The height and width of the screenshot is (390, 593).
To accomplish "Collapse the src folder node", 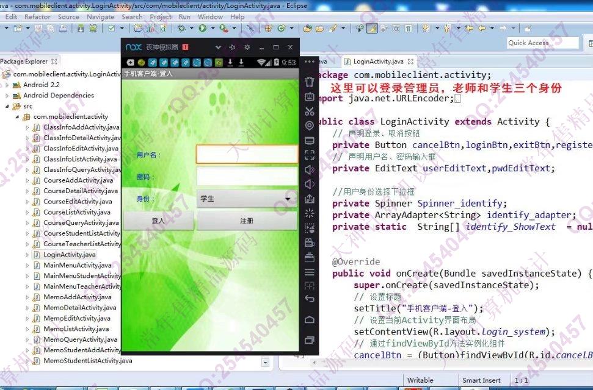I will [x=7, y=106].
